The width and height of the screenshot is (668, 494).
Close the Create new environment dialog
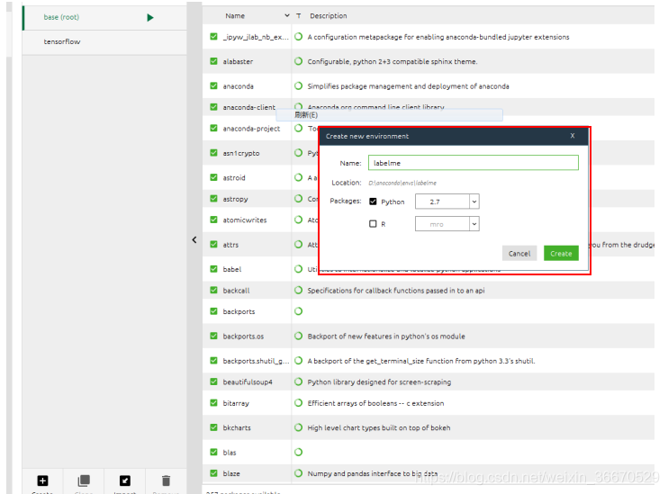(573, 136)
